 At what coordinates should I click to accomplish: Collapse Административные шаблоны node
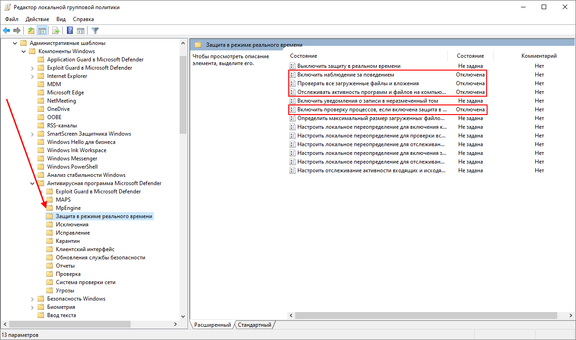point(15,43)
